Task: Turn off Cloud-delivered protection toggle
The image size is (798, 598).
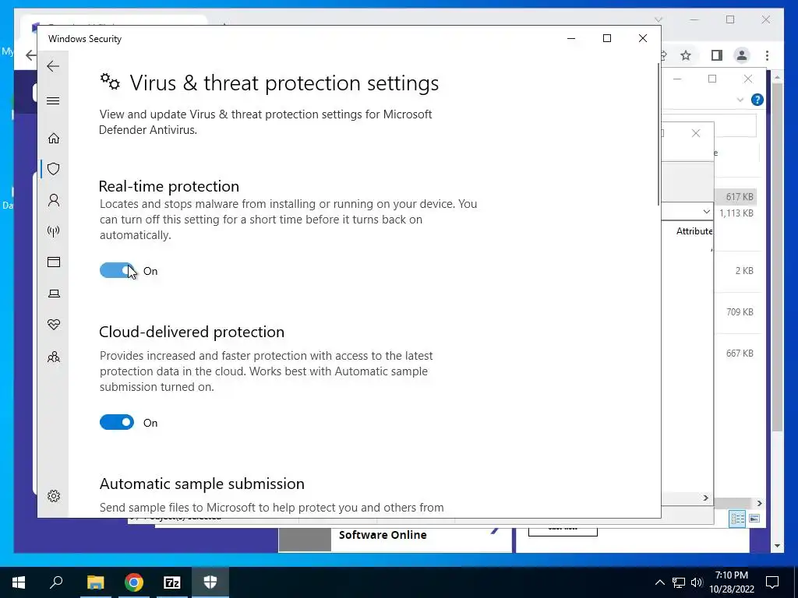Action: pyautogui.click(x=117, y=422)
